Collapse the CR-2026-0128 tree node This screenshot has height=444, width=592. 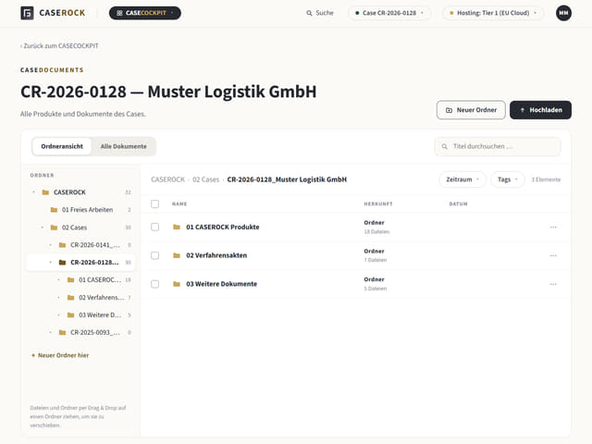51,263
